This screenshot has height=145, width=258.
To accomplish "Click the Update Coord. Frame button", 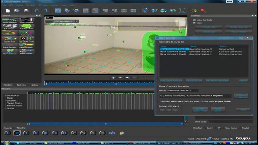I will tap(200, 110).
